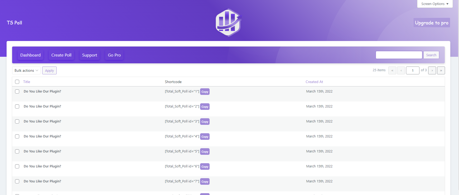Select shortcode text [Total_Soft_Poll id="1"]

(x=182, y=91)
